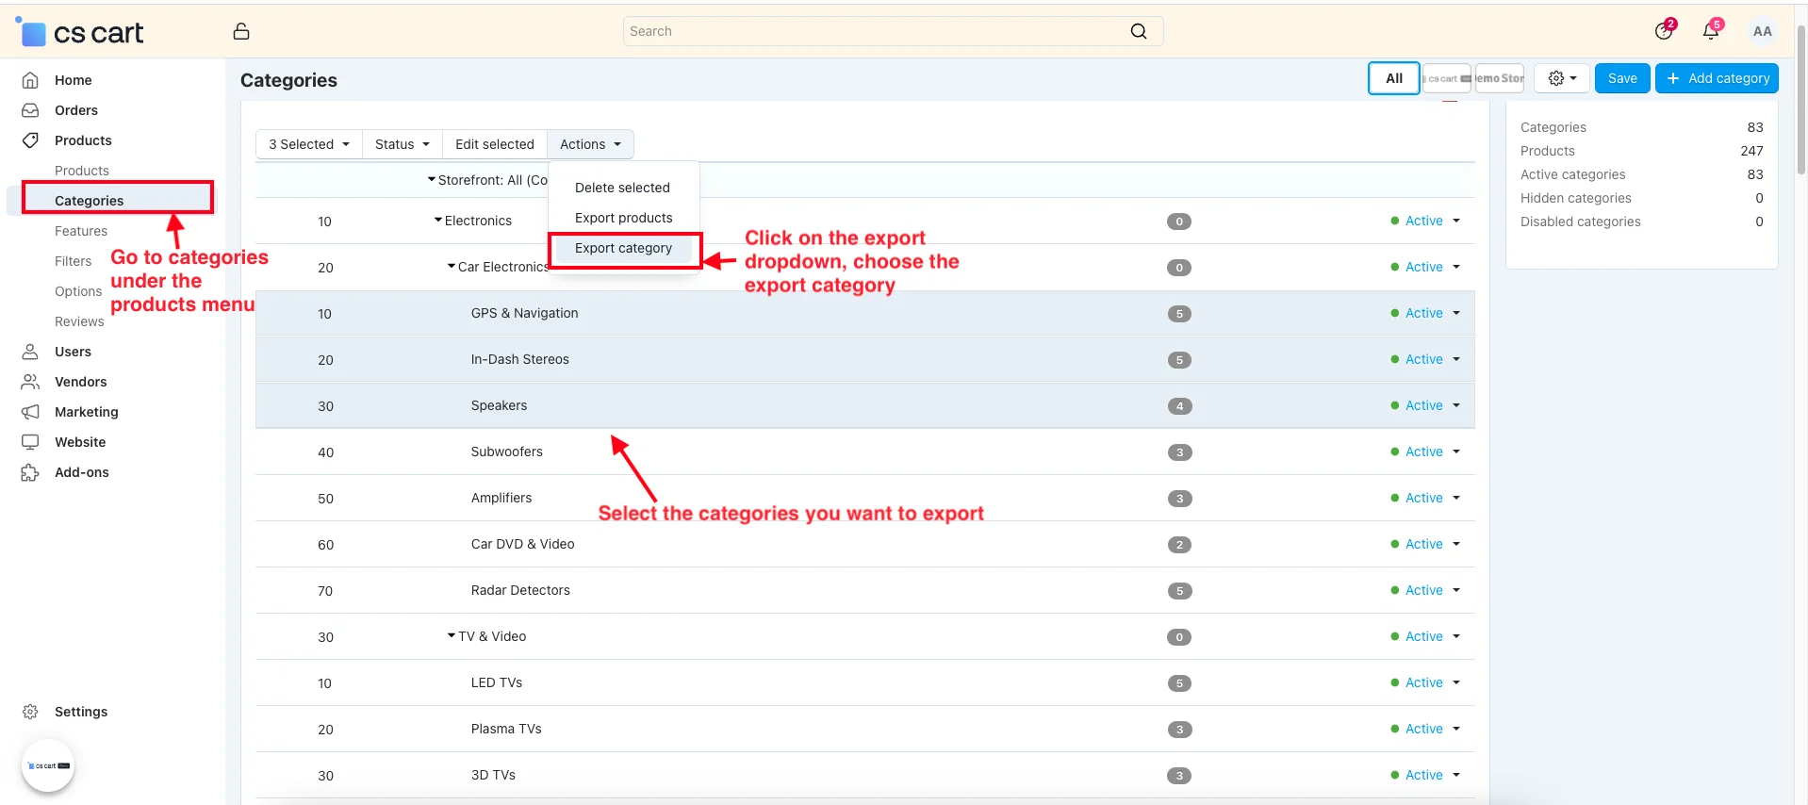This screenshot has height=805, width=1808.
Task: Choose Export category from Actions menu
Action: (623, 248)
